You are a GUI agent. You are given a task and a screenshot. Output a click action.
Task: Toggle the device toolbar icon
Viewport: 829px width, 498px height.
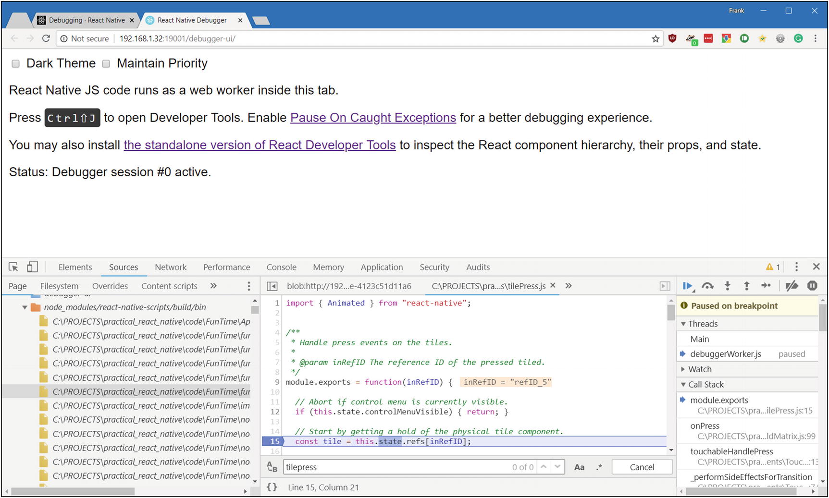tap(32, 267)
